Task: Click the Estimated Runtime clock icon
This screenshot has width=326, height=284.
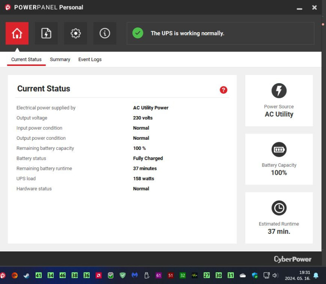Action: click(279, 208)
